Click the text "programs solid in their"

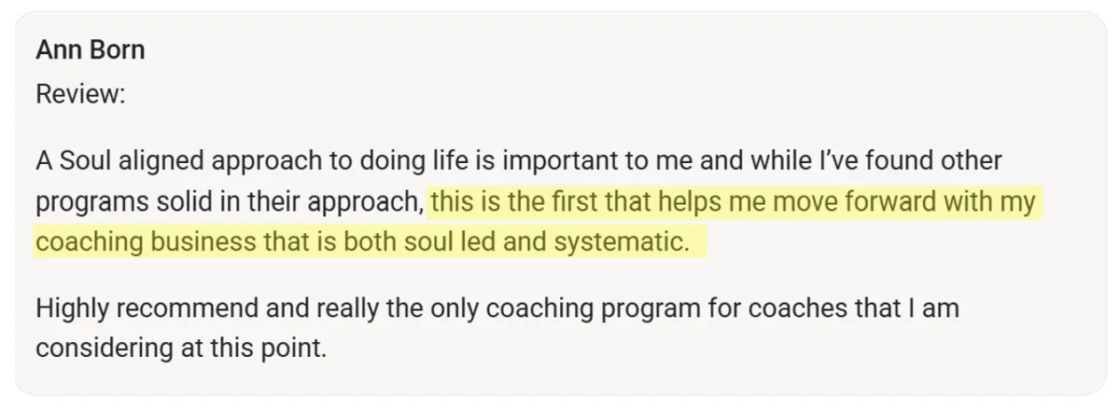(x=175, y=201)
